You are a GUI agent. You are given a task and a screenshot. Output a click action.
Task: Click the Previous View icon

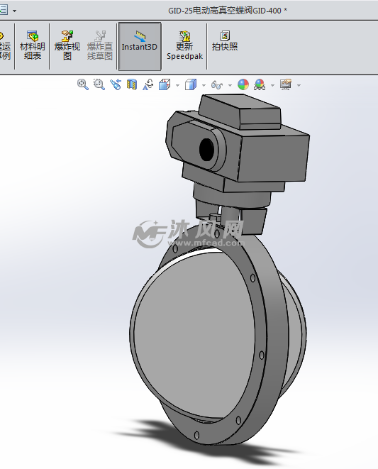(x=116, y=84)
